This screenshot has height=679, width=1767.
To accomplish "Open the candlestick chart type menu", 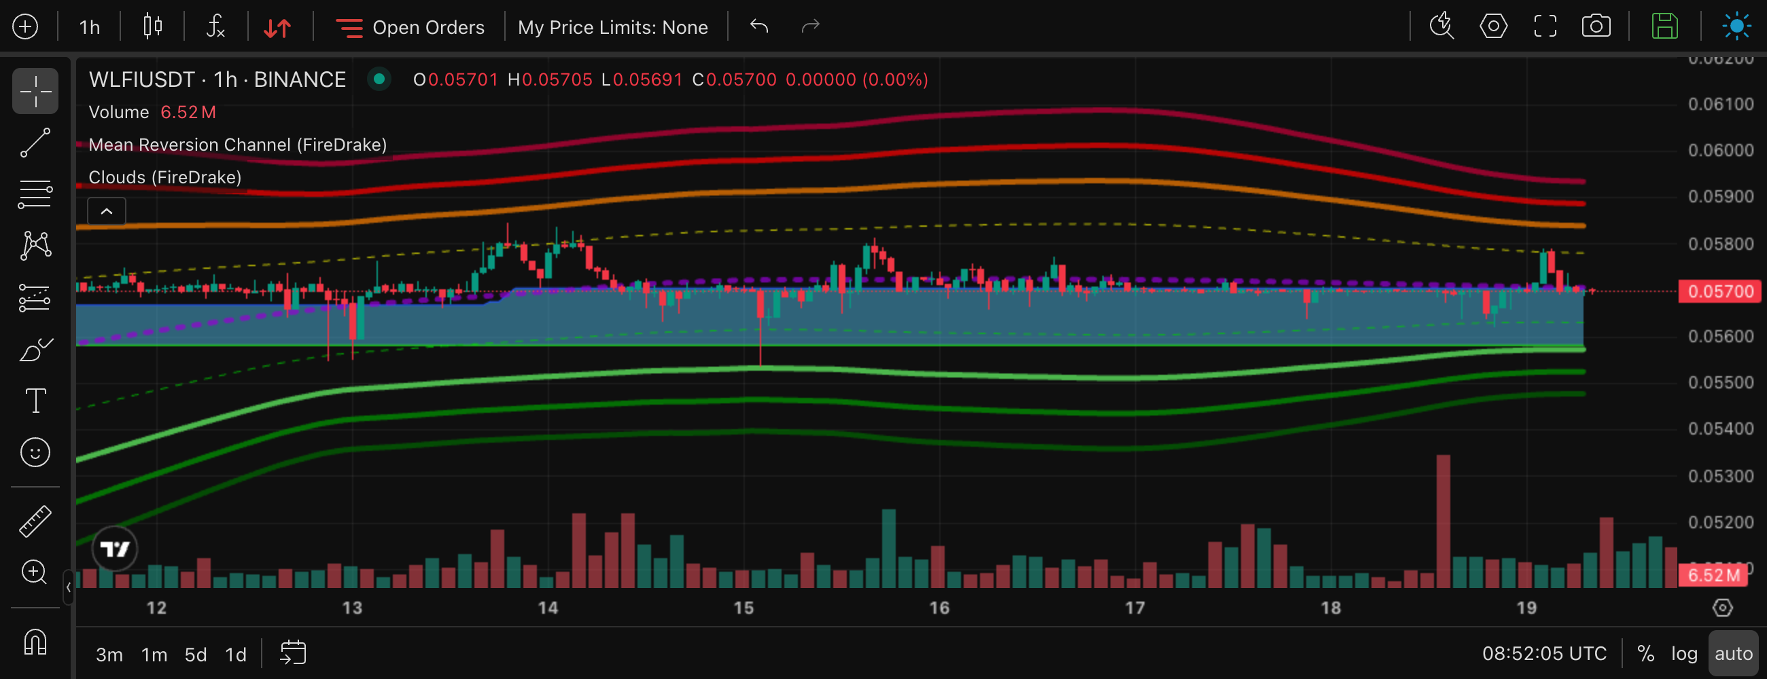I will tap(152, 26).
